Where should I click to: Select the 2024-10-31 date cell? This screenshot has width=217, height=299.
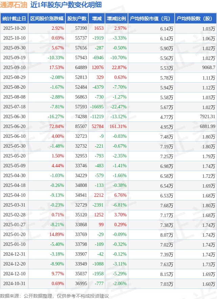click(x=14, y=283)
